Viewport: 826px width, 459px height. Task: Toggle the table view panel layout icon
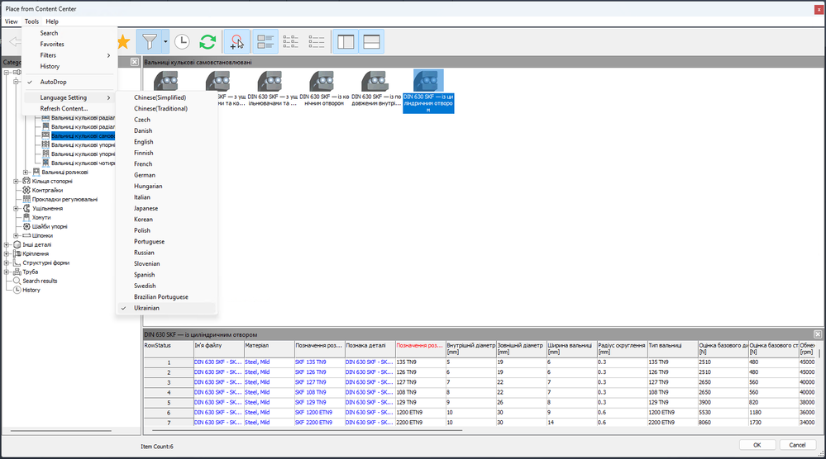pos(371,41)
